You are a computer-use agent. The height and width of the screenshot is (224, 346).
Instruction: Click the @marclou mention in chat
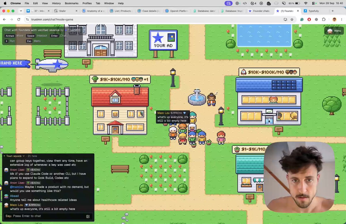coord(17,187)
